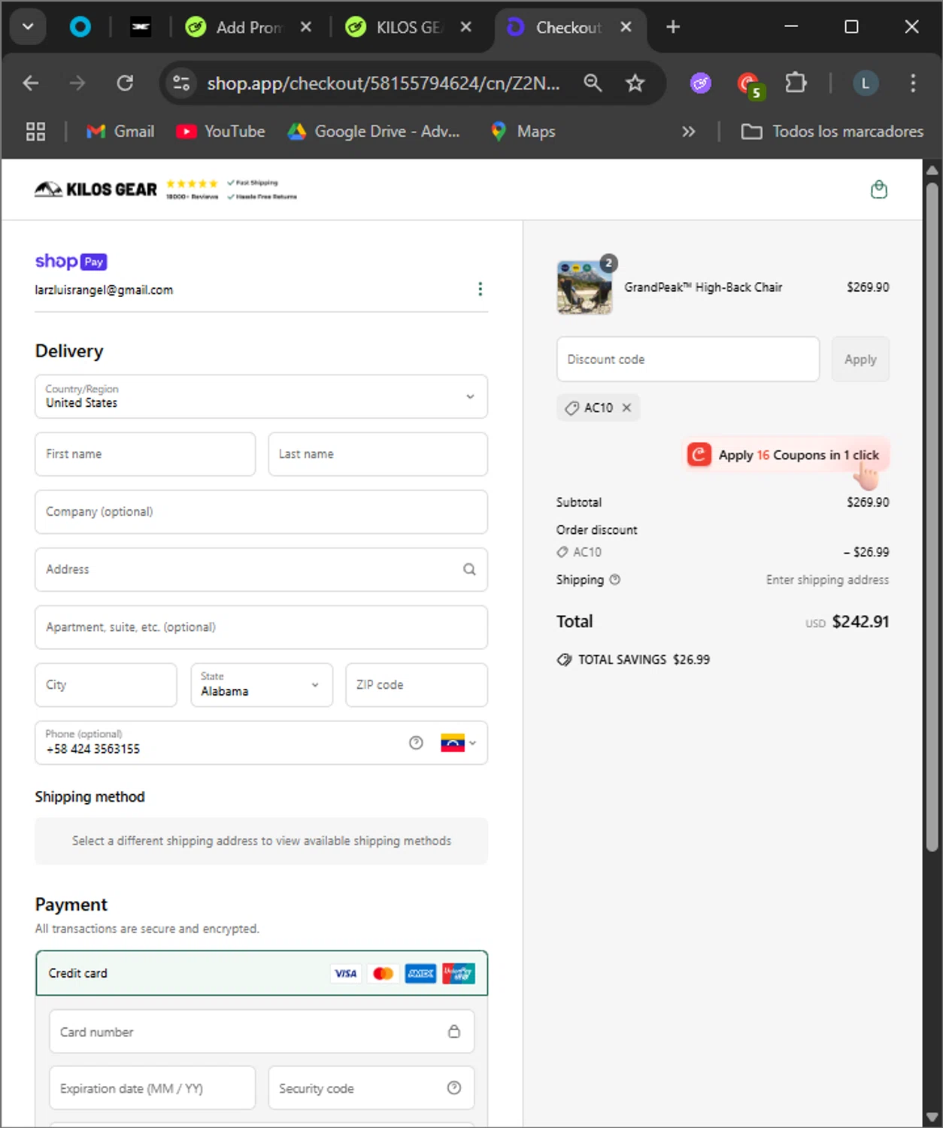Click Apply 16 Coupons in 1 click
The height and width of the screenshot is (1128, 943).
point(786,455)
